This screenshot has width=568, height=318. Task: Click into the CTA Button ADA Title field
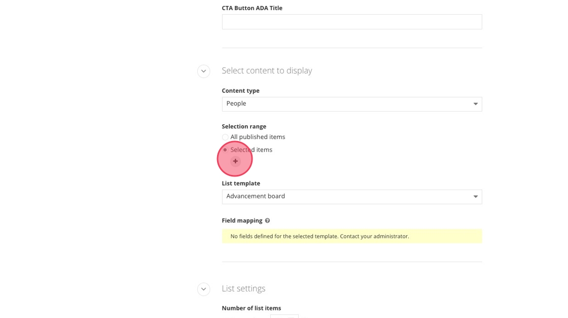click(x=351, y=22)
